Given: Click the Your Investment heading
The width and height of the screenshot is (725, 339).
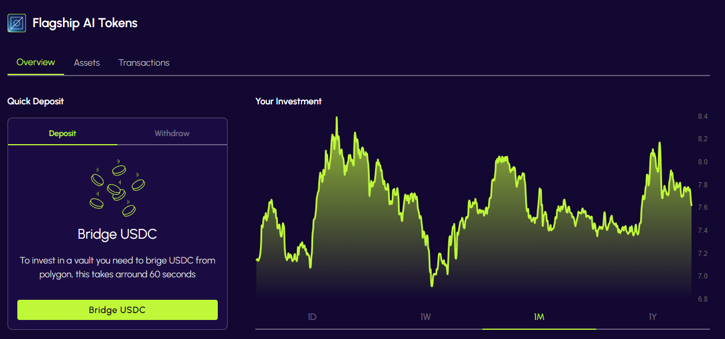Looking at the screenshot, I should (289, 101).
